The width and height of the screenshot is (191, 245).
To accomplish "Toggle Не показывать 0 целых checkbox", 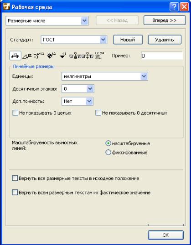I will pyautogui.click(x=15, y=113).
